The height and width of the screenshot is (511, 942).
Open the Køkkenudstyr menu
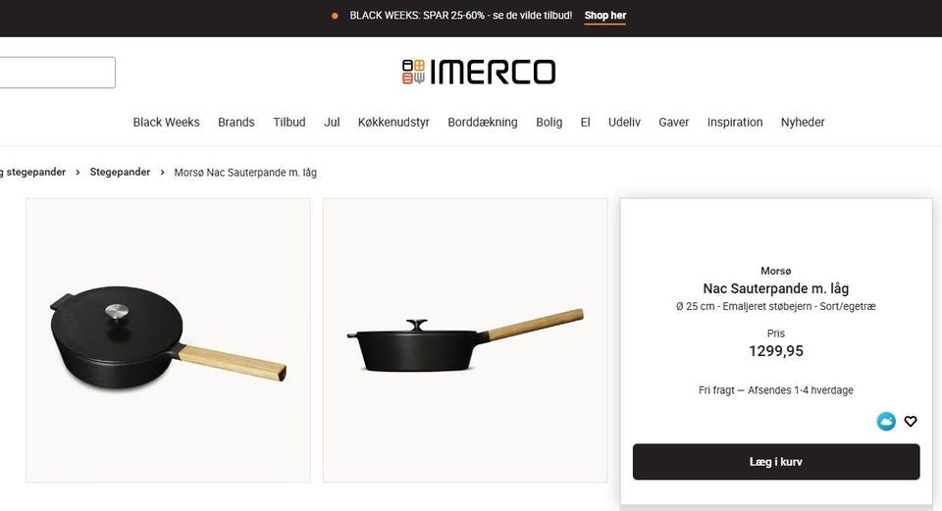(x=393, y=122)
